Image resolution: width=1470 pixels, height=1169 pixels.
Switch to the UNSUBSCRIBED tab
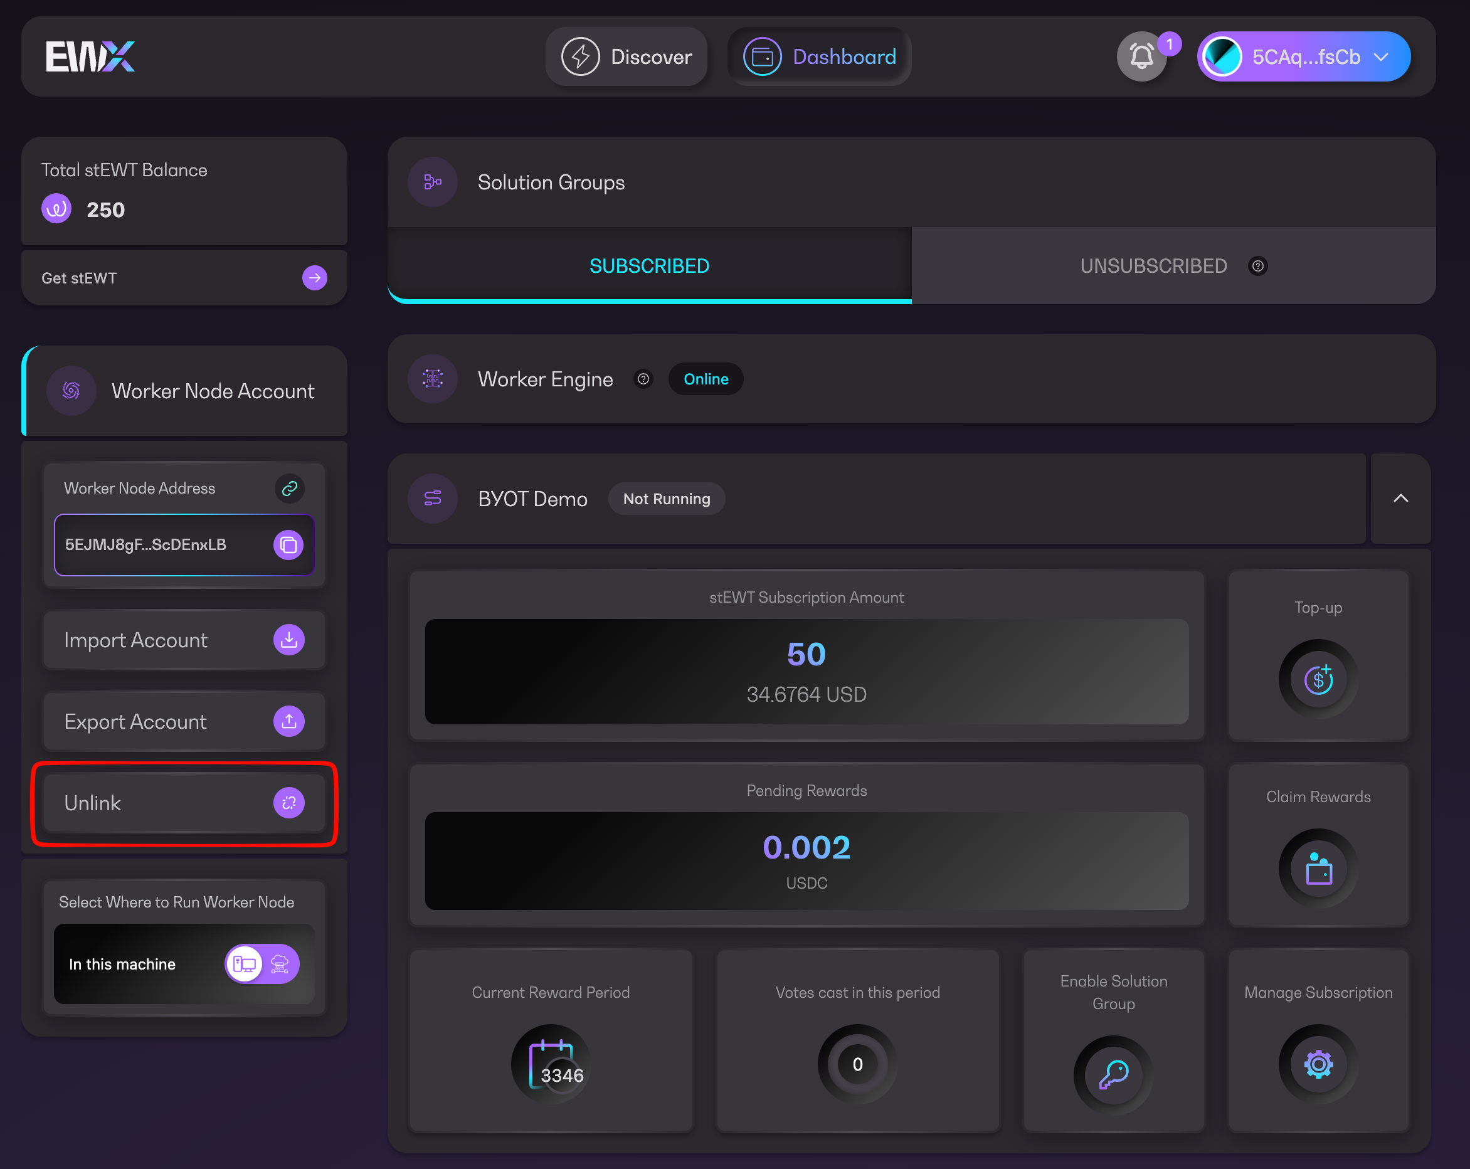(1154, 266)
